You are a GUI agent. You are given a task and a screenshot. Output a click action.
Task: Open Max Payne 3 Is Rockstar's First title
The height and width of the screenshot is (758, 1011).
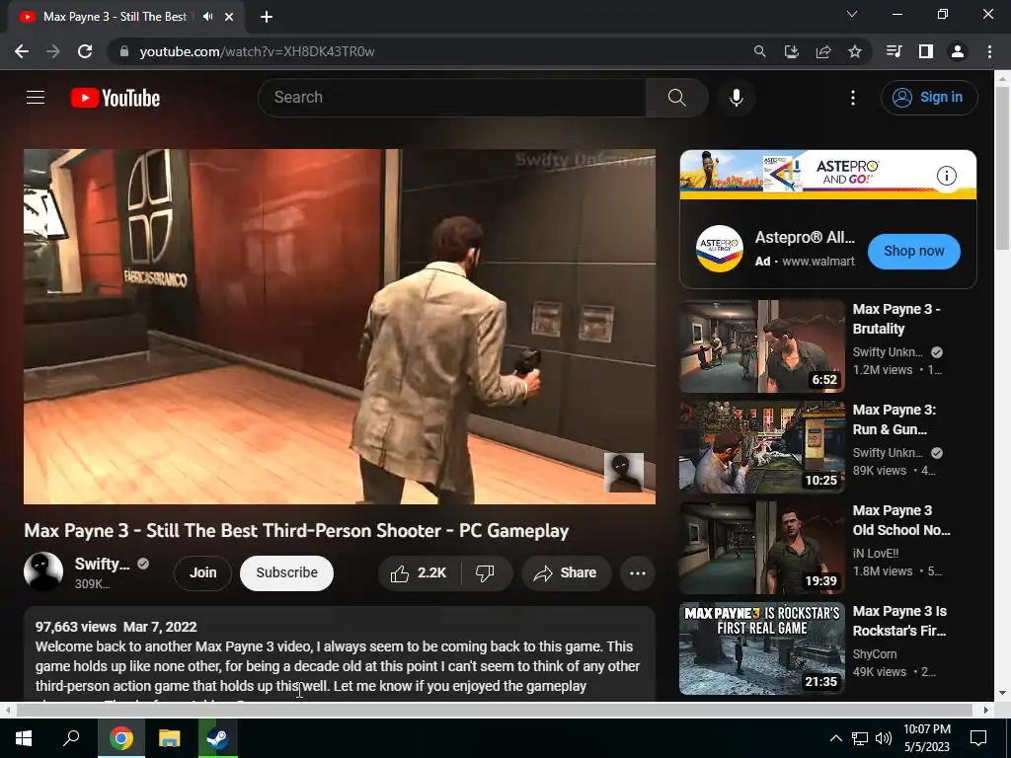pos(900,621)
